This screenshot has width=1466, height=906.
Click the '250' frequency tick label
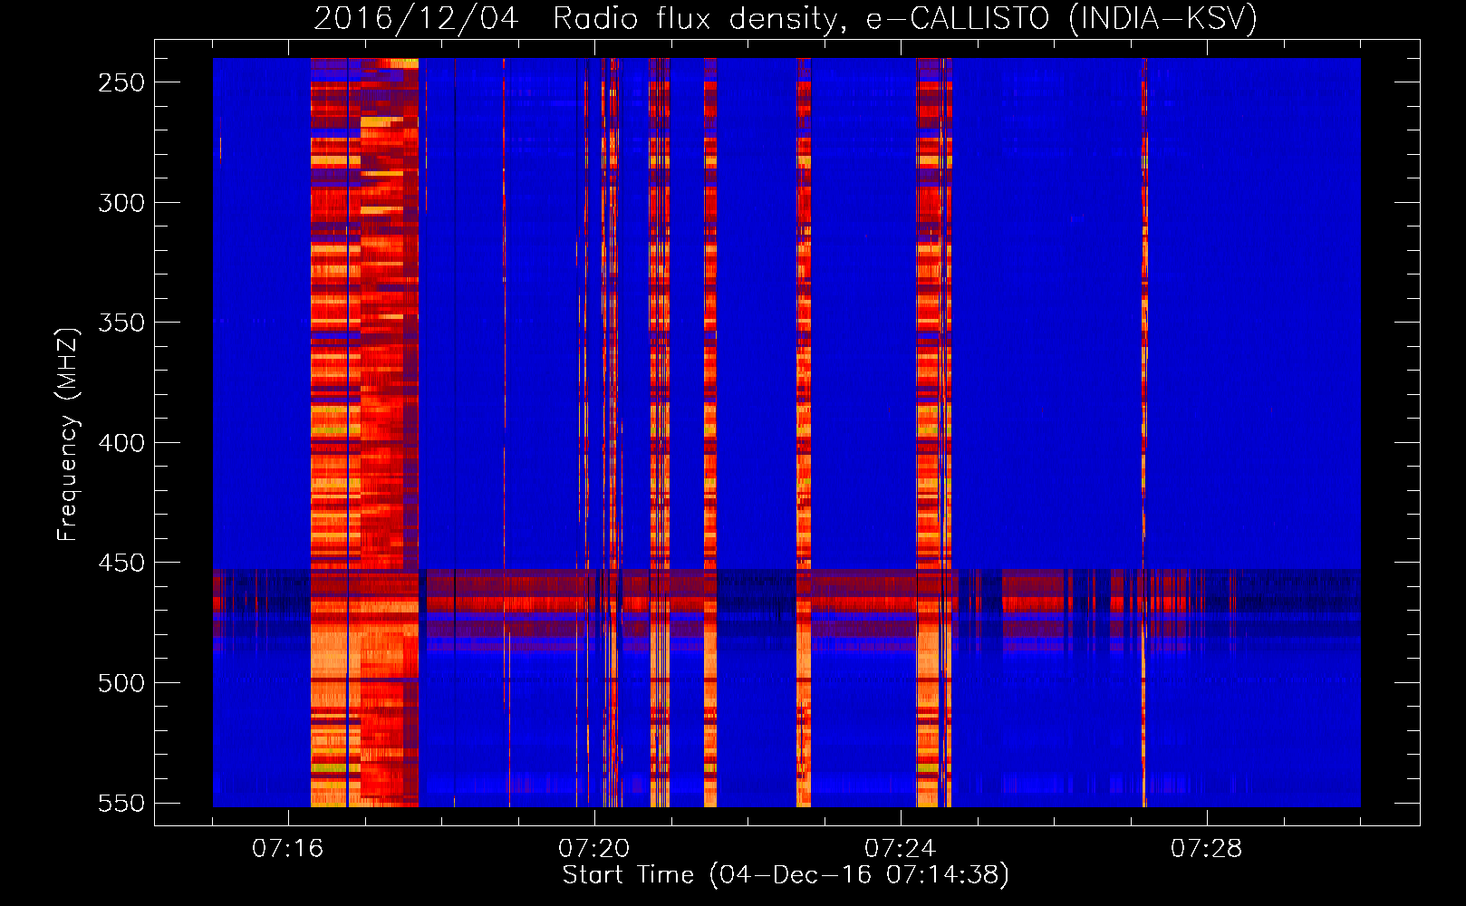(121, 82)
